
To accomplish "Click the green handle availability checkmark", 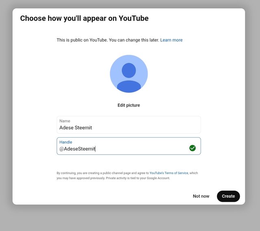I will click(192, 148).
